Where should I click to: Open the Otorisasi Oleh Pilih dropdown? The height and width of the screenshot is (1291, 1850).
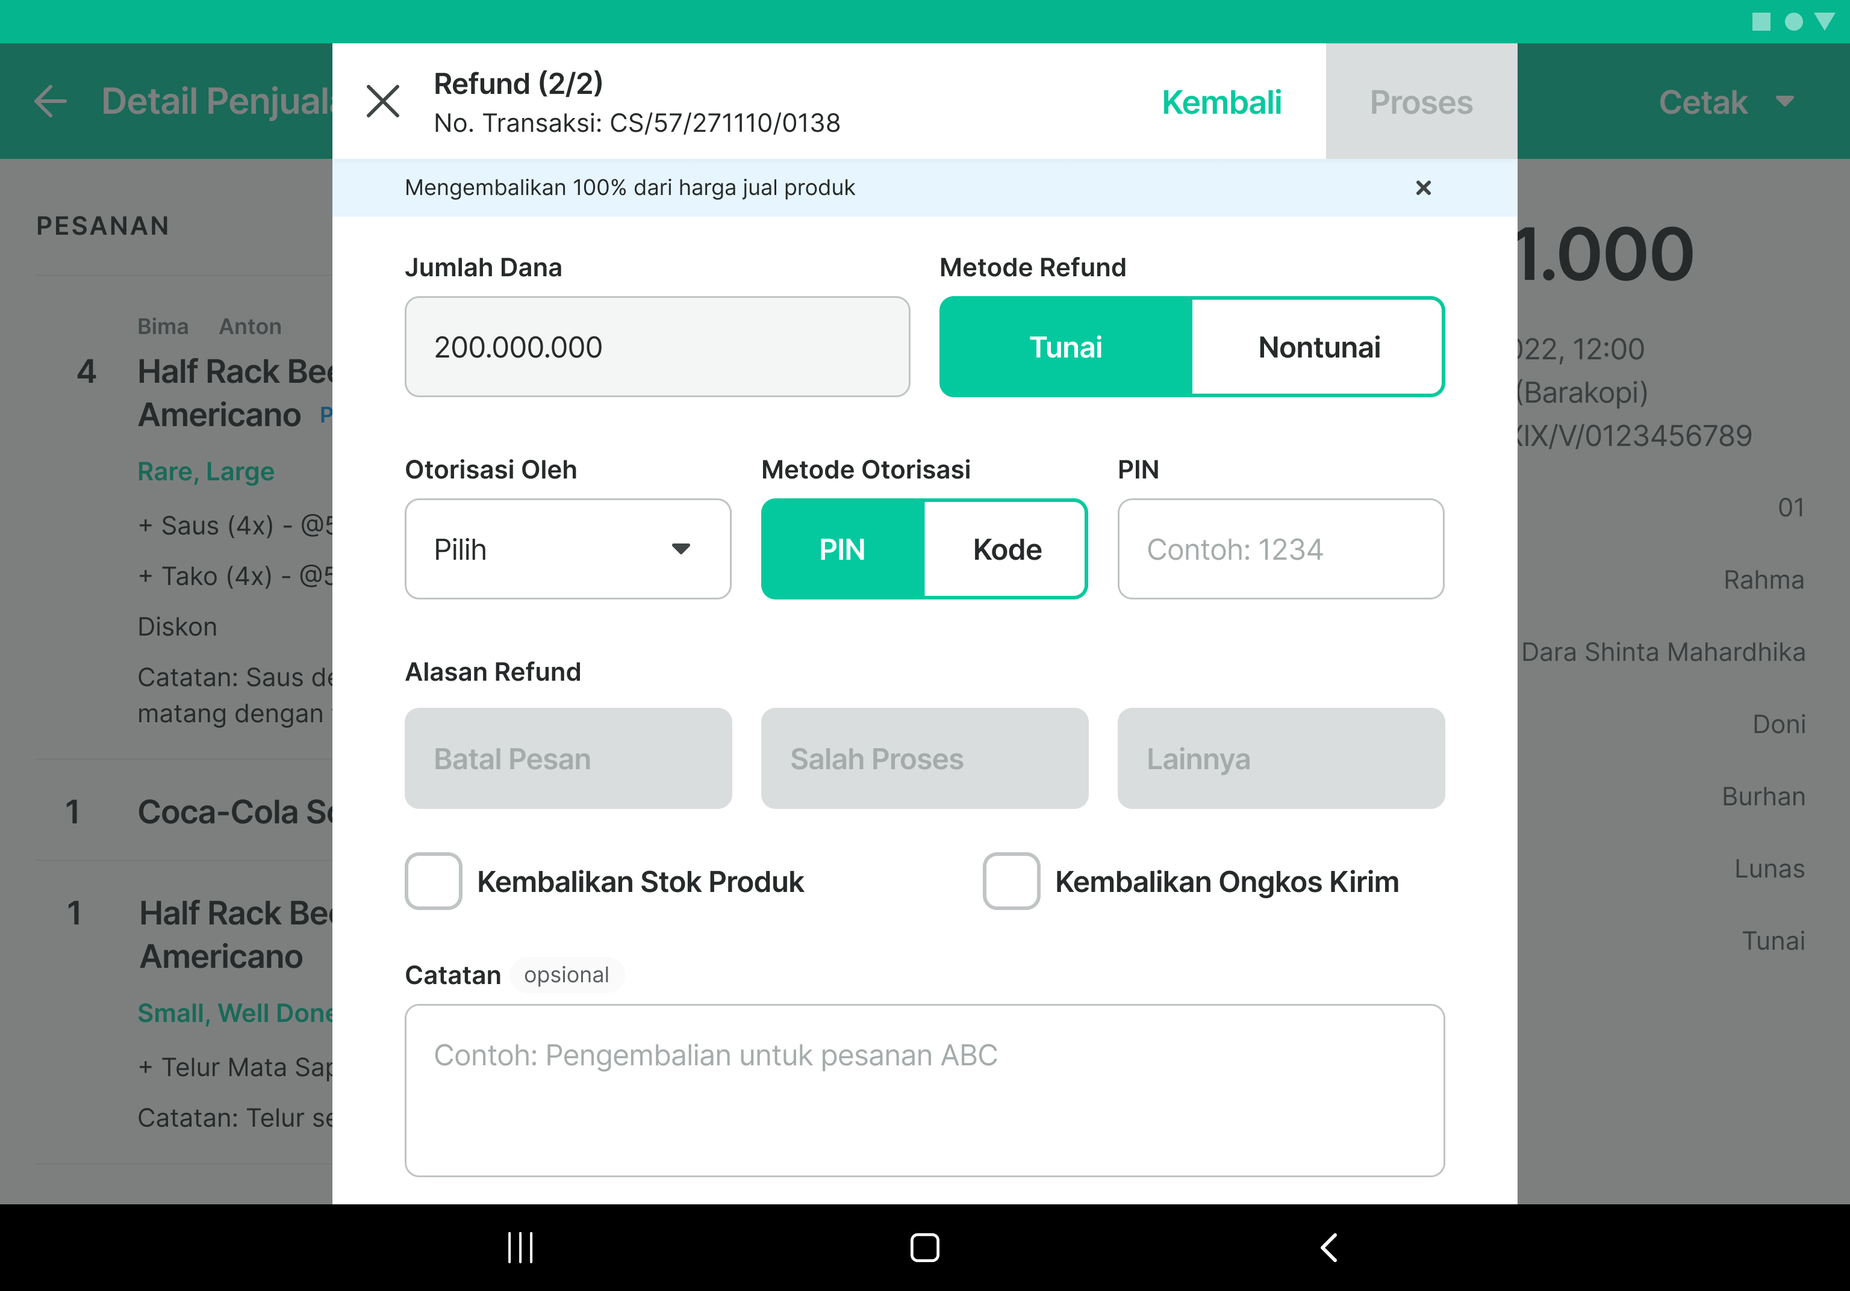[567, 548]
